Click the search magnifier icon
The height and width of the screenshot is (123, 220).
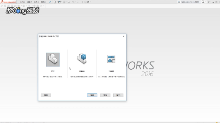tap(203, 2)
